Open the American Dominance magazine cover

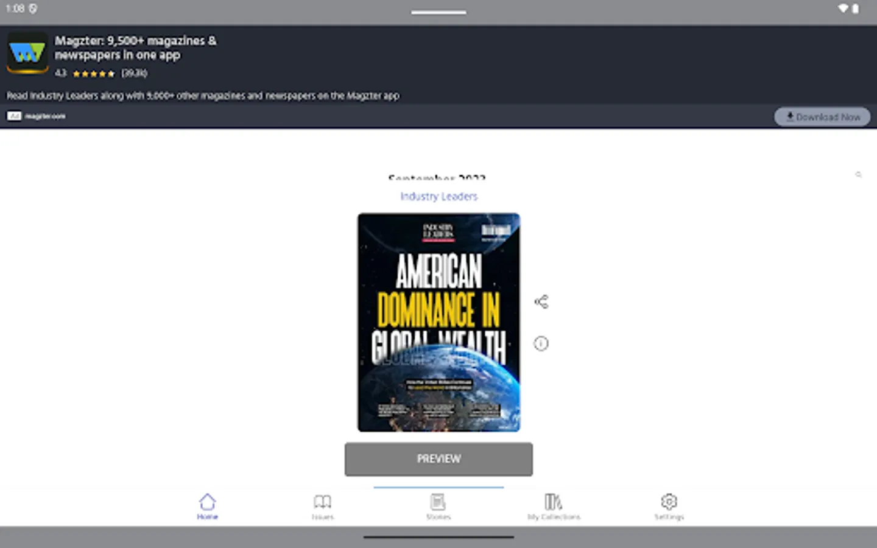click(438, 322)
